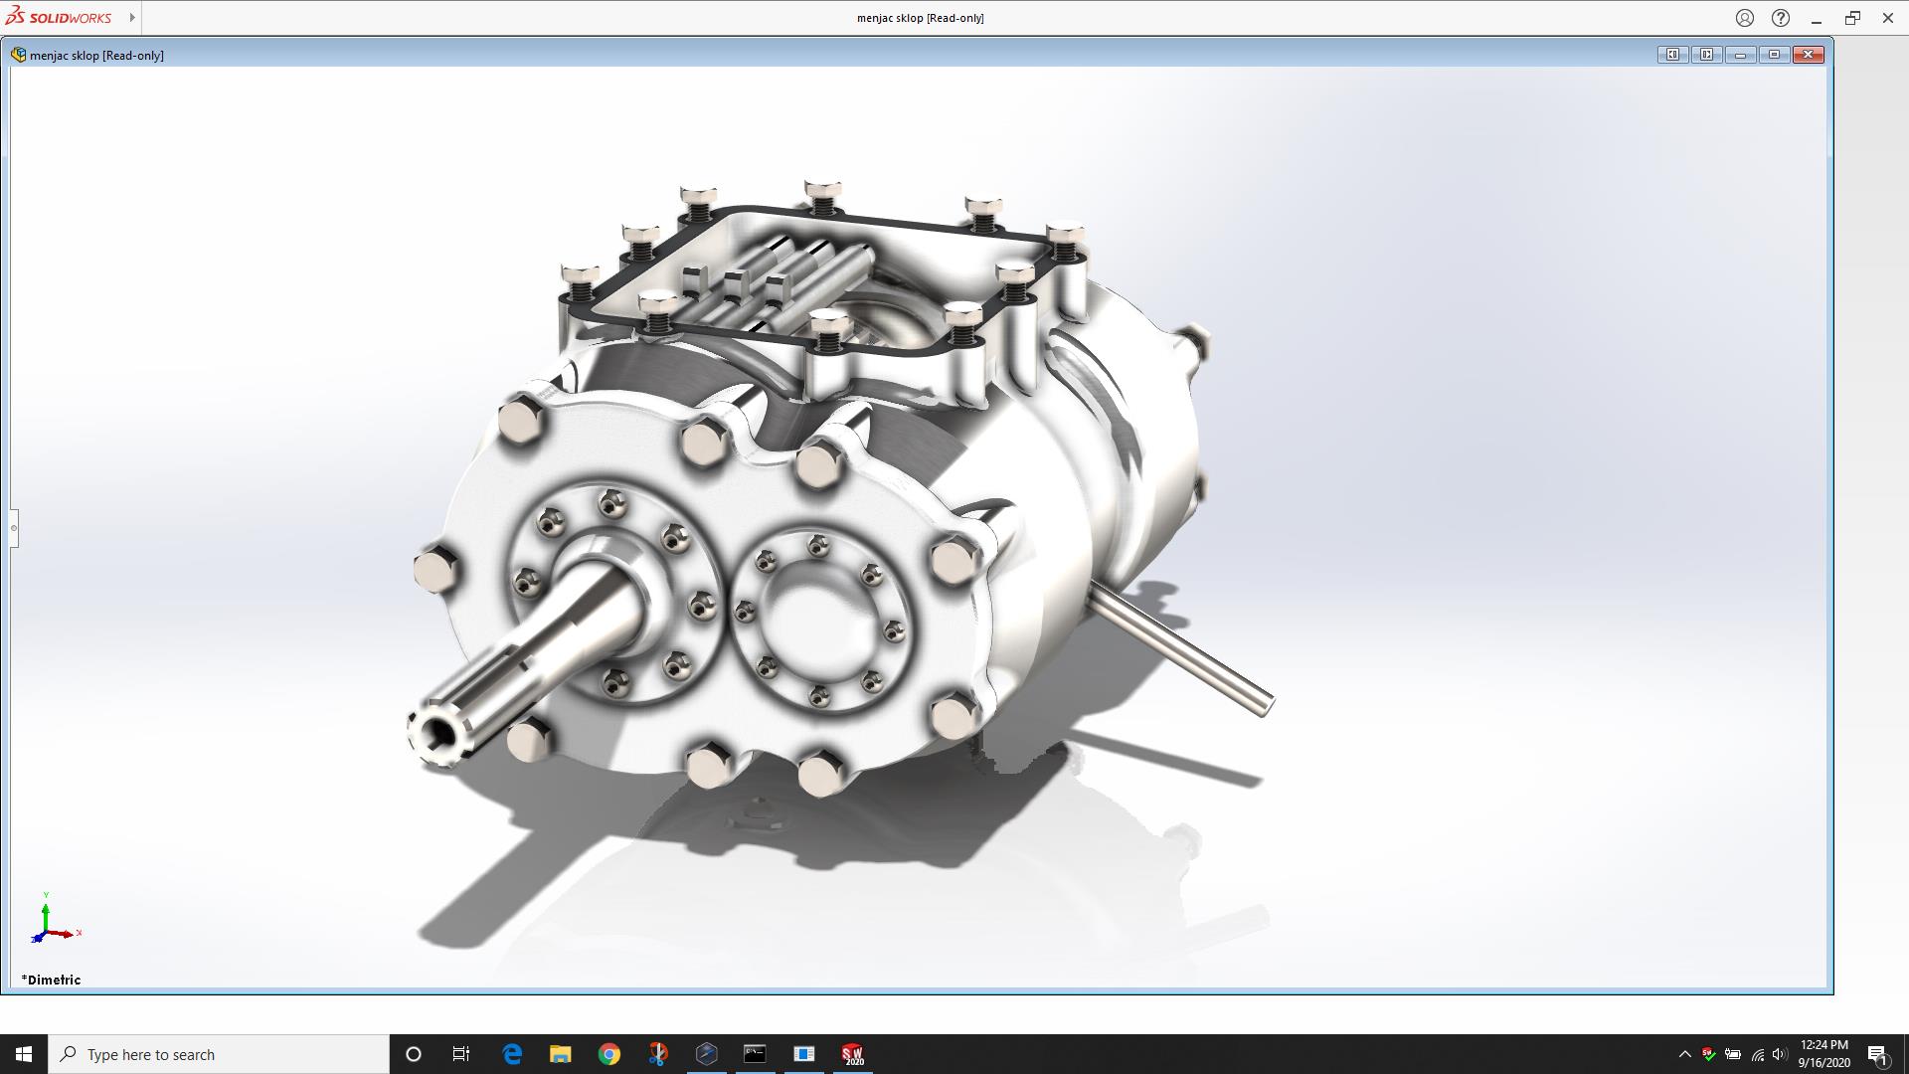Screen dimensions: 1909x1074
Task: Tile document window to the left
Action: 1672,55
